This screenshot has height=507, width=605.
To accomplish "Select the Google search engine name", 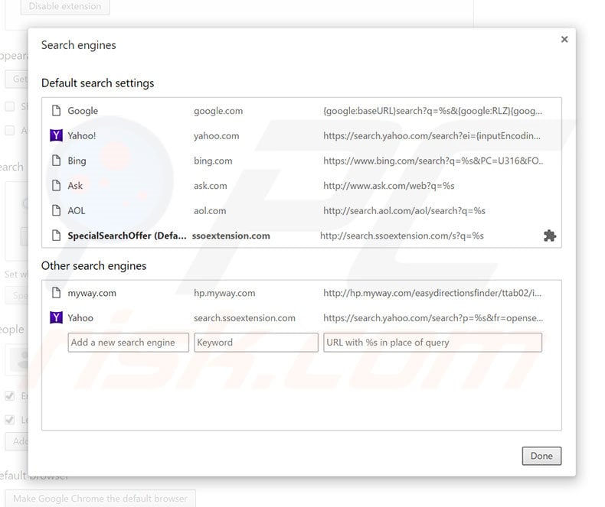I will 83,111.
